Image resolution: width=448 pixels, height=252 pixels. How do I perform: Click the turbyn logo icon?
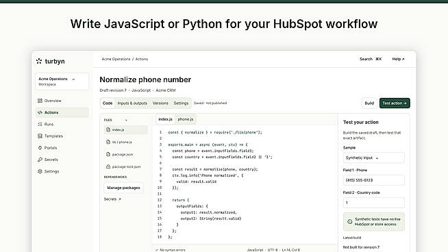(39, 61)
